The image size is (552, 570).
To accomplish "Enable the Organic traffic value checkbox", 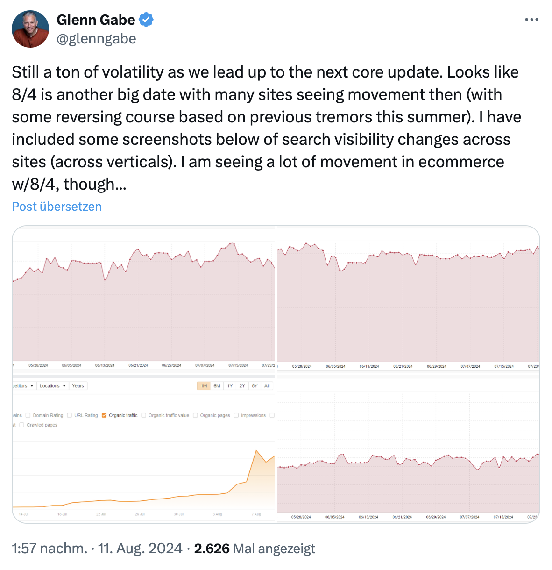I will click(143, 415).
